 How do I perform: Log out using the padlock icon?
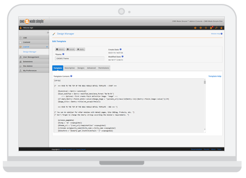[221, 28]
